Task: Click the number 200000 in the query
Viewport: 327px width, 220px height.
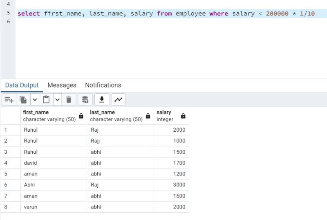Action: point(277,13)
